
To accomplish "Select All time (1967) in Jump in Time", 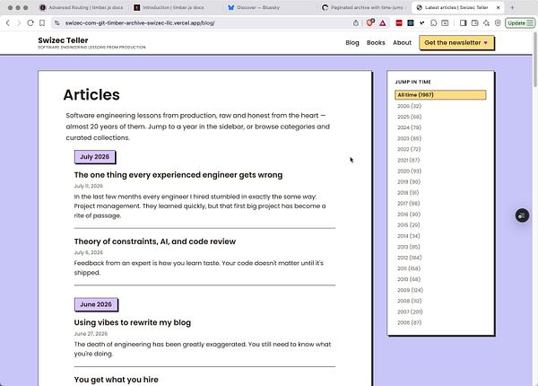I will [440, 95].
